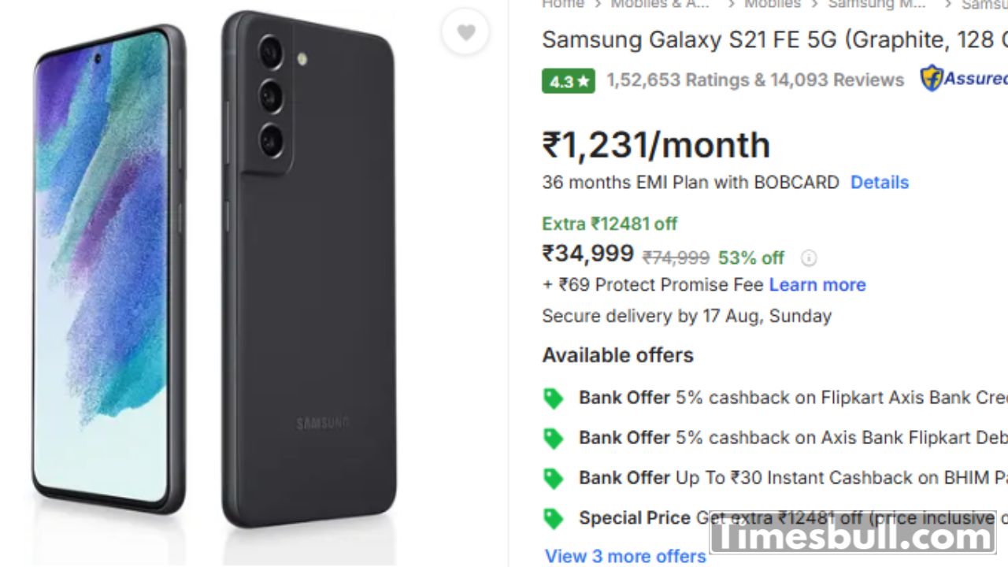This screenshot has width=1008, height=567.
Task: Go to the Home breadcrumb
Action: tap(562, 5)
